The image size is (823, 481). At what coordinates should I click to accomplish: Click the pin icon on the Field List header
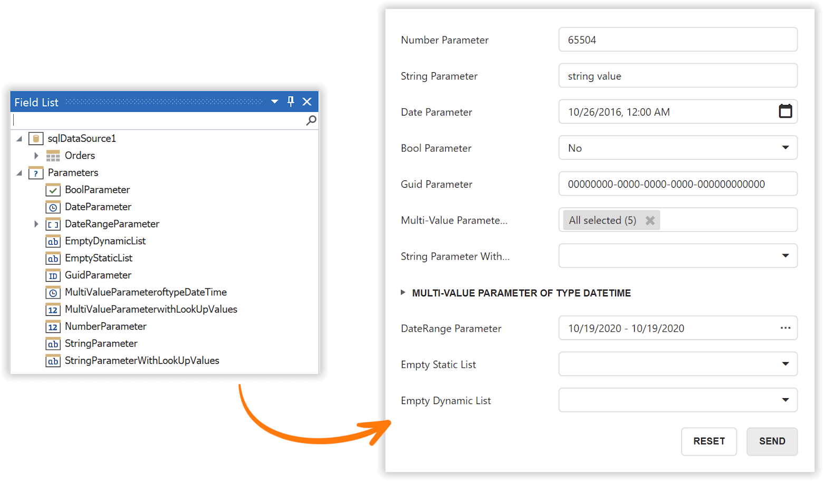(291, 101)
